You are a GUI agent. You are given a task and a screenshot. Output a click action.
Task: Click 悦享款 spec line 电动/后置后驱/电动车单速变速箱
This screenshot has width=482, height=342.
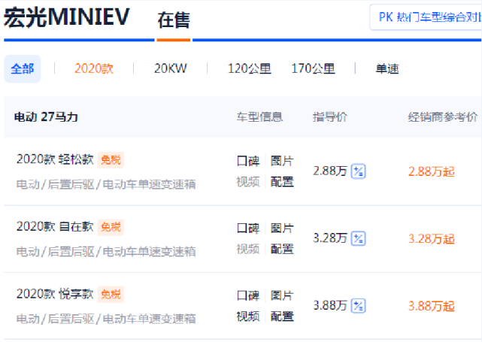[106, 319]
